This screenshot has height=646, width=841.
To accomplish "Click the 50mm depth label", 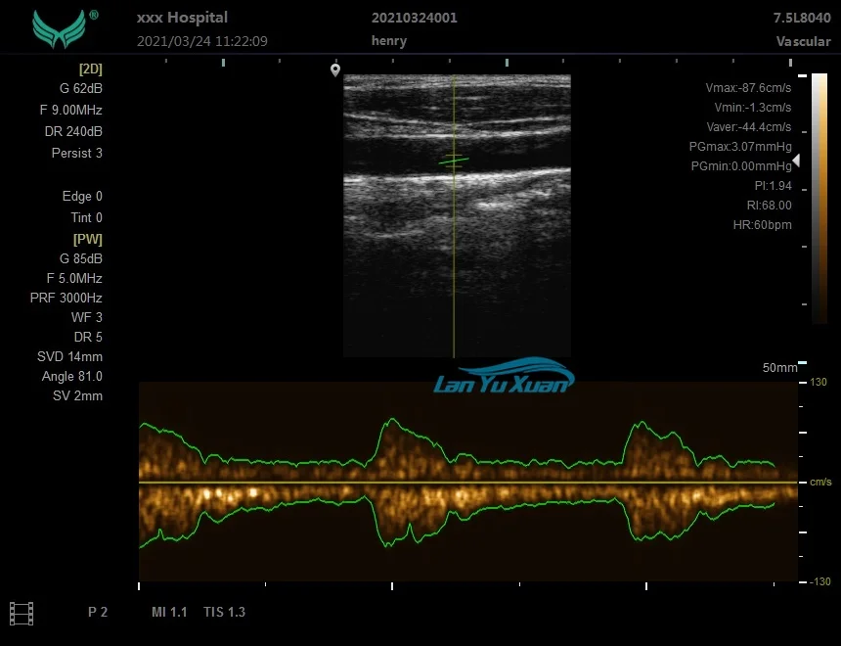I will (x=779, y=368).
